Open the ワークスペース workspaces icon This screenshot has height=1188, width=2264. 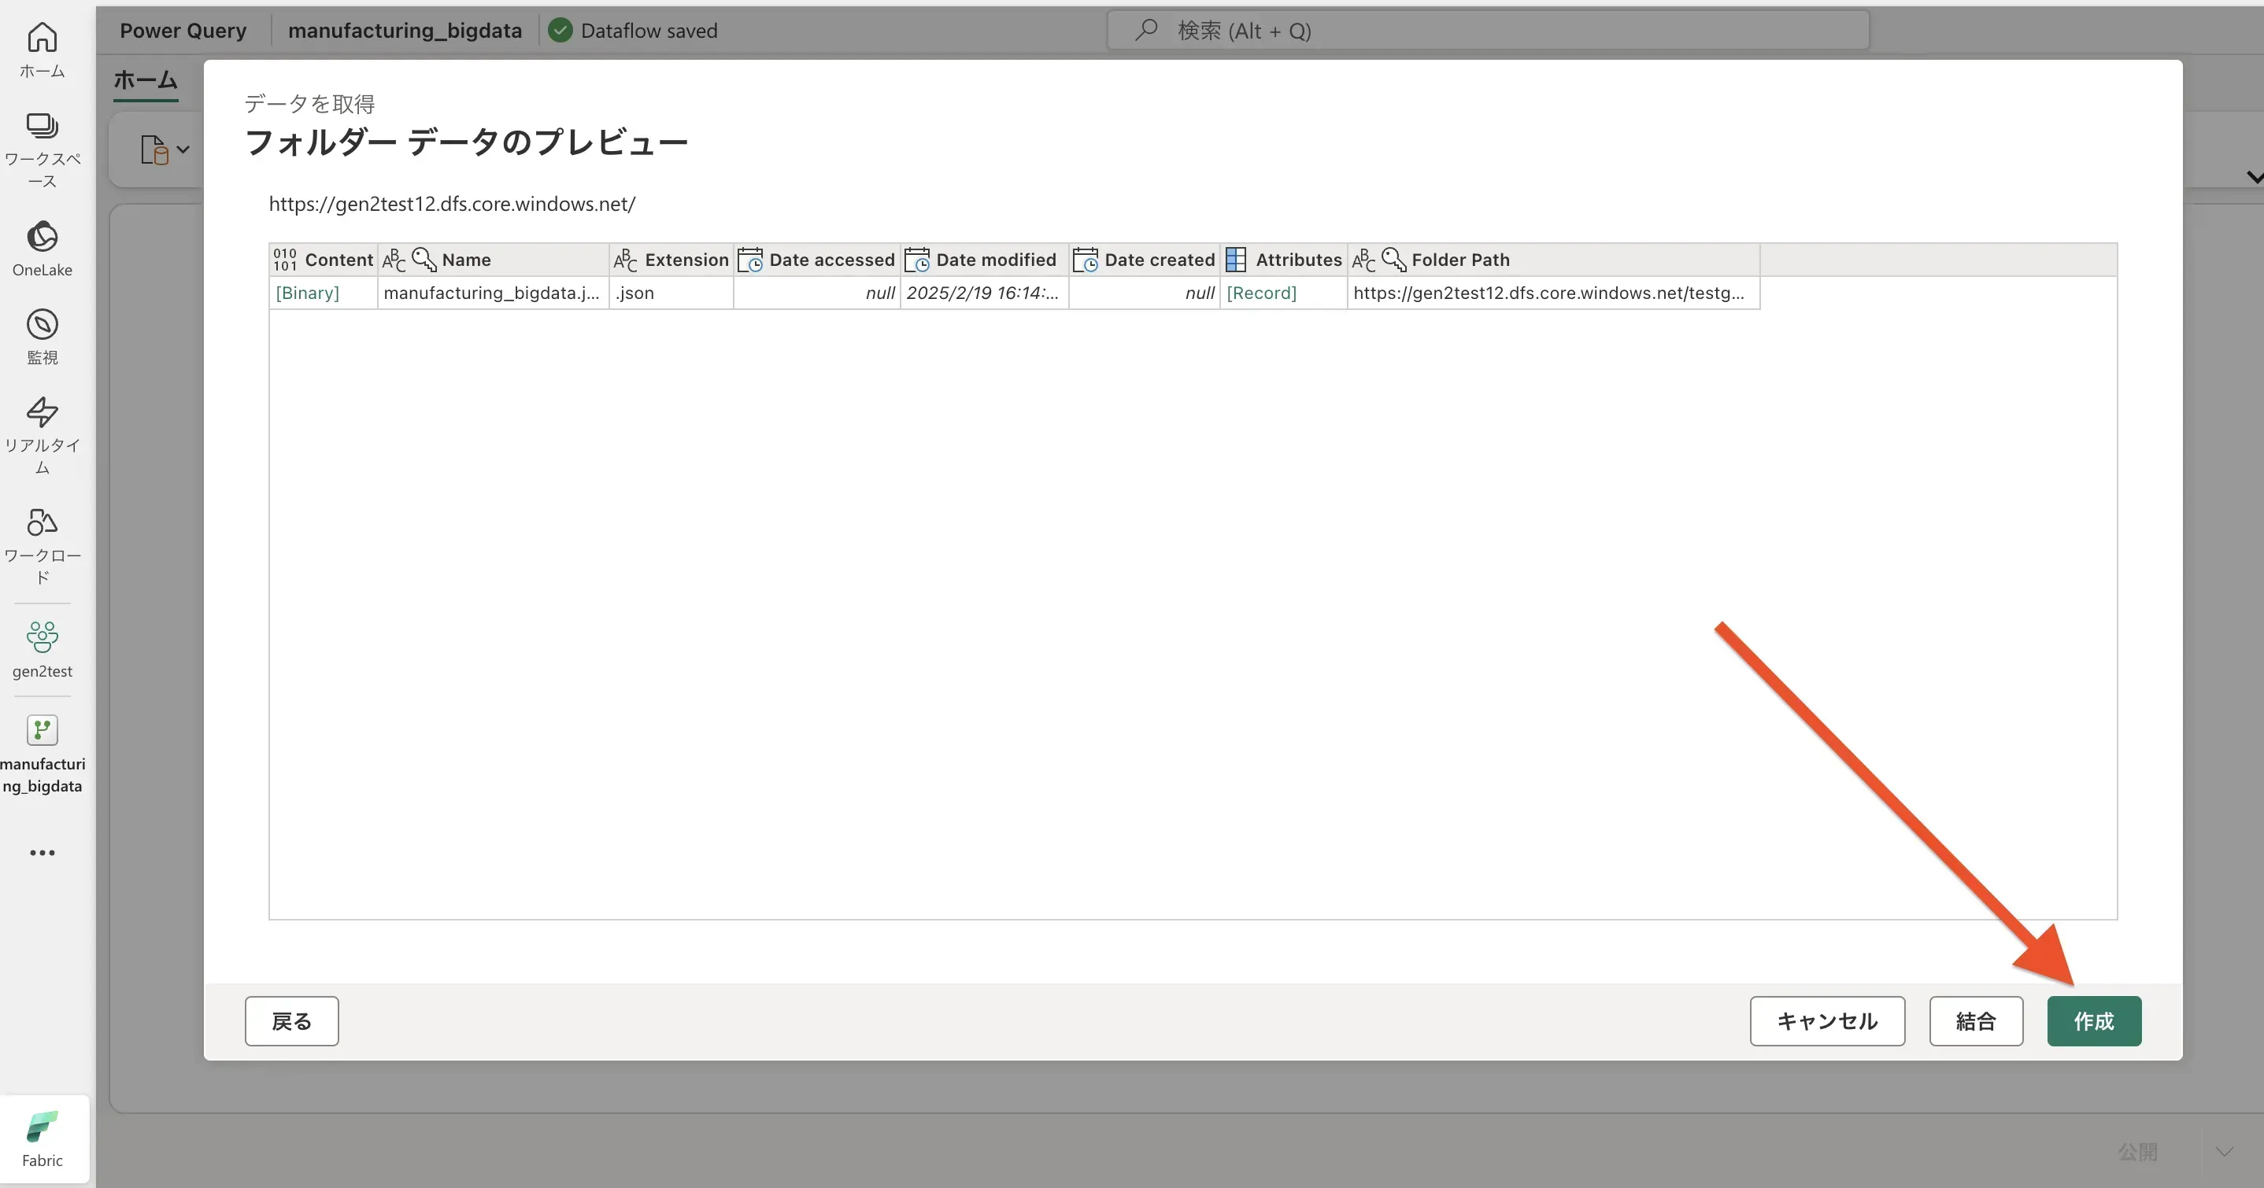coord(43,149)
